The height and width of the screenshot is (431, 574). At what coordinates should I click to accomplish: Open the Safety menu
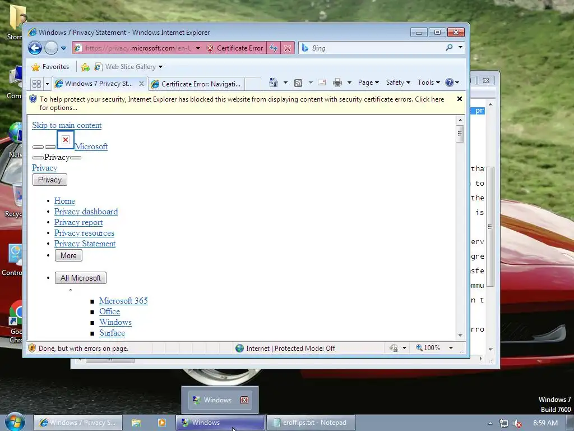tap(398, 82)
